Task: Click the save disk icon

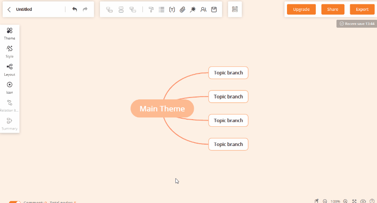Action: tap(214, 9)
